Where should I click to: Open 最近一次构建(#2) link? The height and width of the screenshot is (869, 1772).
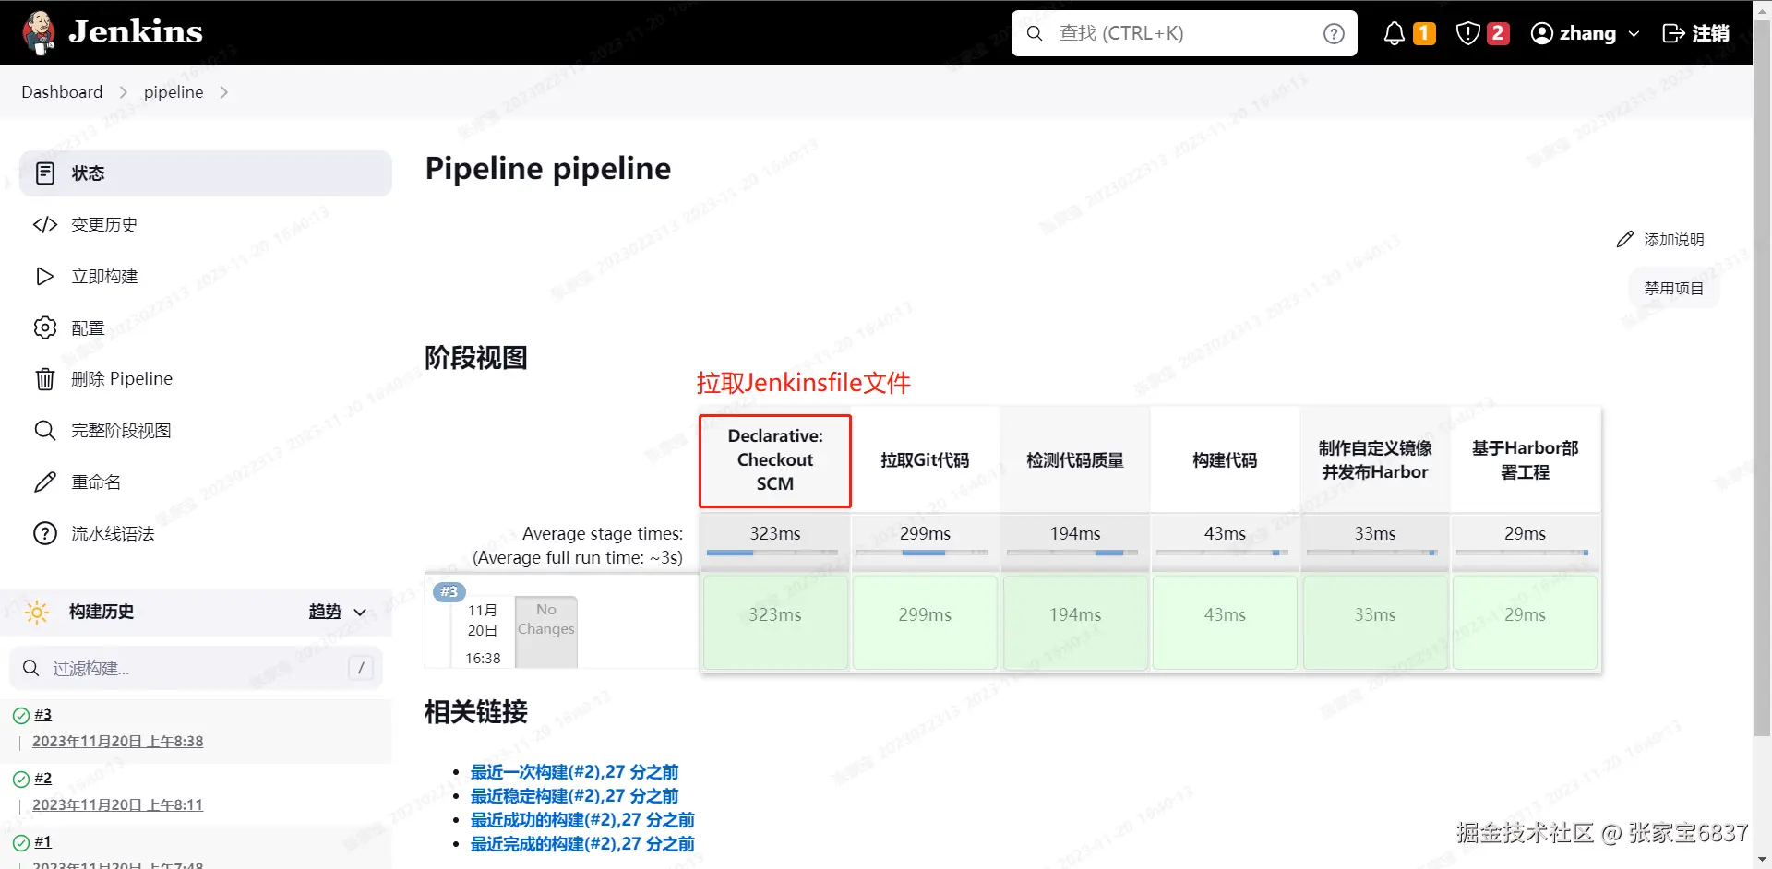point(575,772)
